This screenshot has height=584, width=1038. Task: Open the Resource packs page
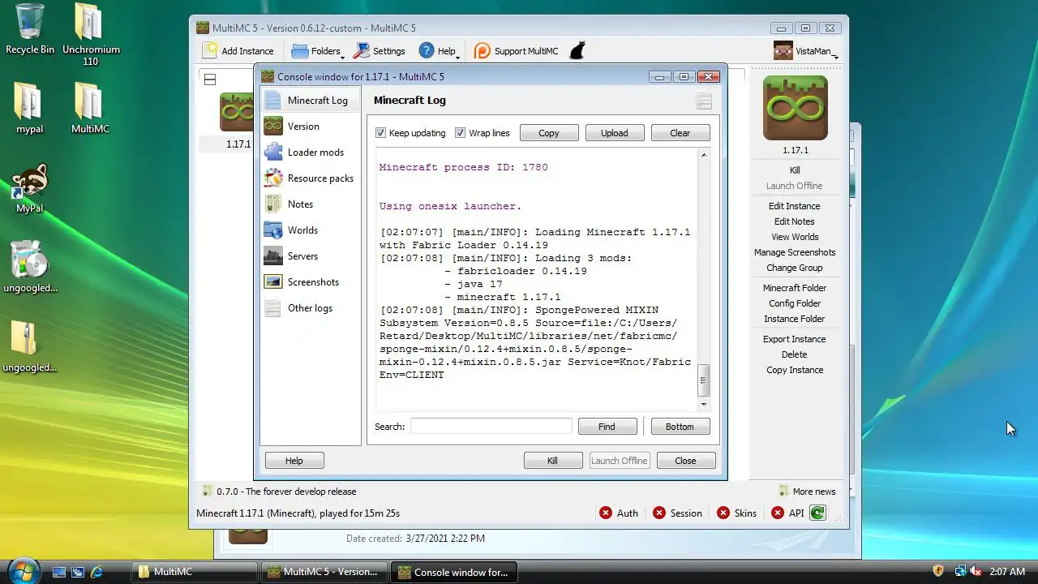point(311,178)
